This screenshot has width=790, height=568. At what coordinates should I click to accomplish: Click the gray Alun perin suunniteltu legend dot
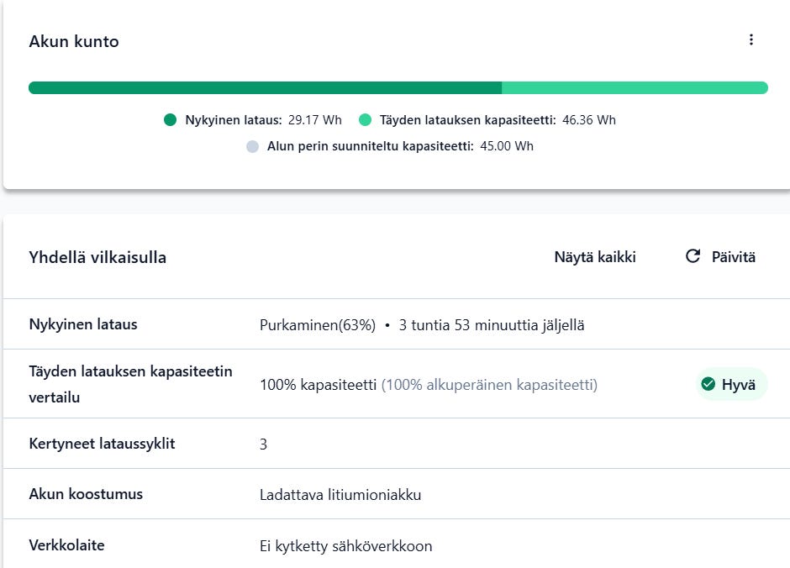coord(252,146)
